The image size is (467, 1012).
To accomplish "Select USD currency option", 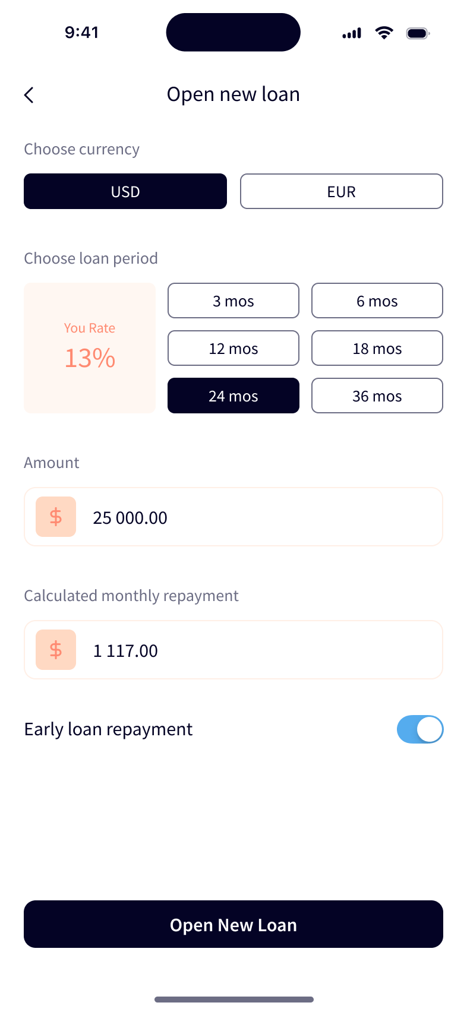I will click(125, 191).
